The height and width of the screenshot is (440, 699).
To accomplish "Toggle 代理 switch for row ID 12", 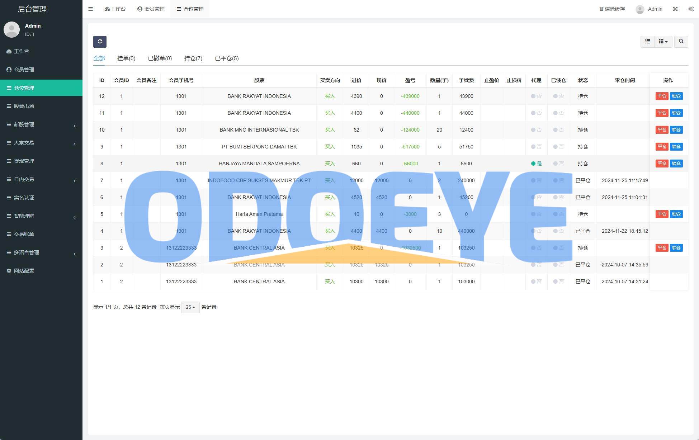I will pyautogui.click(x=536, y=96).
